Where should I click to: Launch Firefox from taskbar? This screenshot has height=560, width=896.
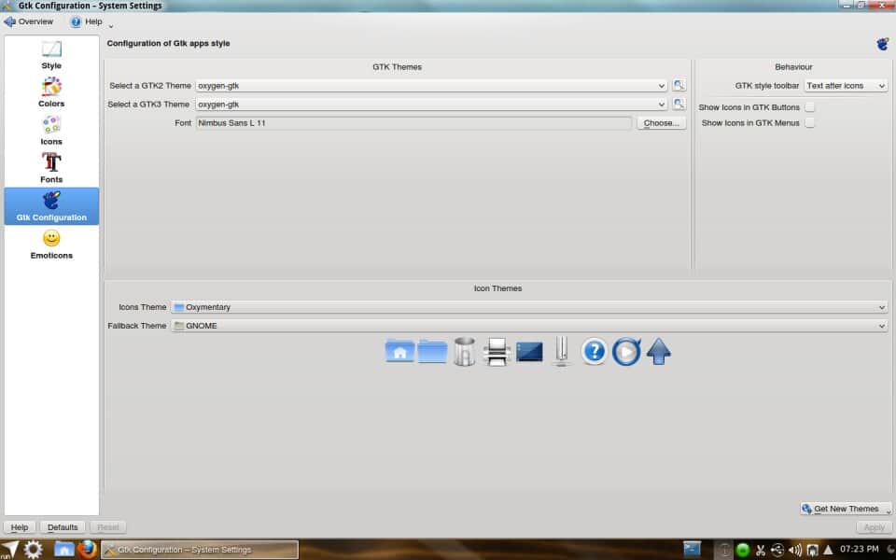click(x=87, y=550)
